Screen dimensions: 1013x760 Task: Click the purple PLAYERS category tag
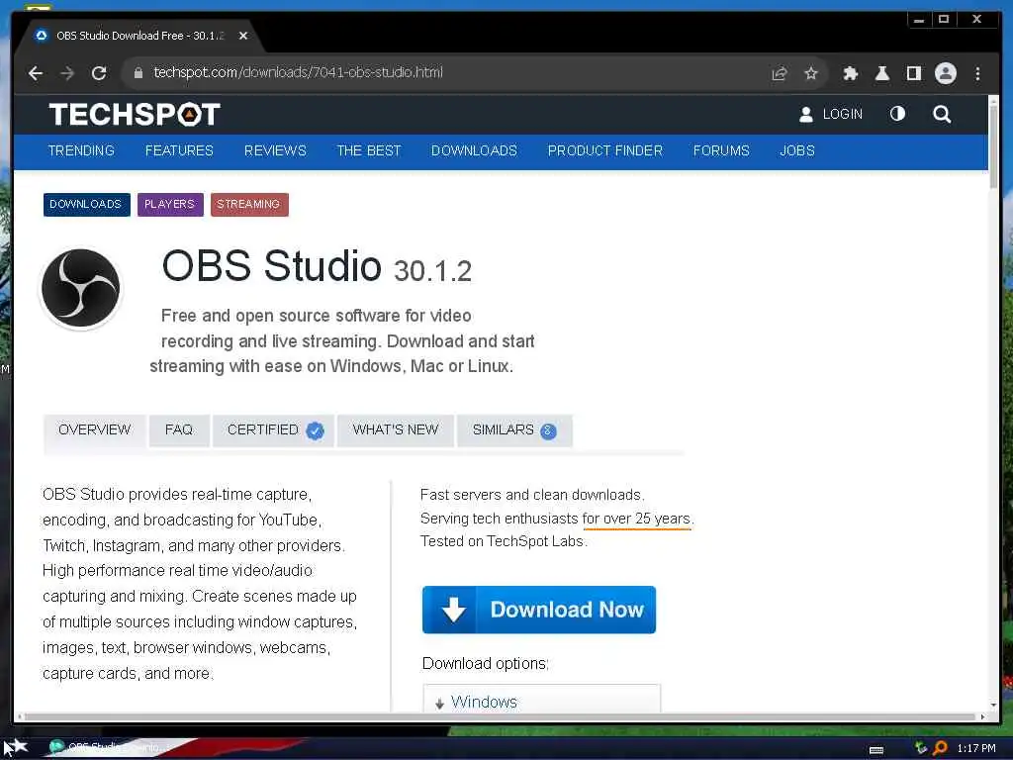[170, 204]
